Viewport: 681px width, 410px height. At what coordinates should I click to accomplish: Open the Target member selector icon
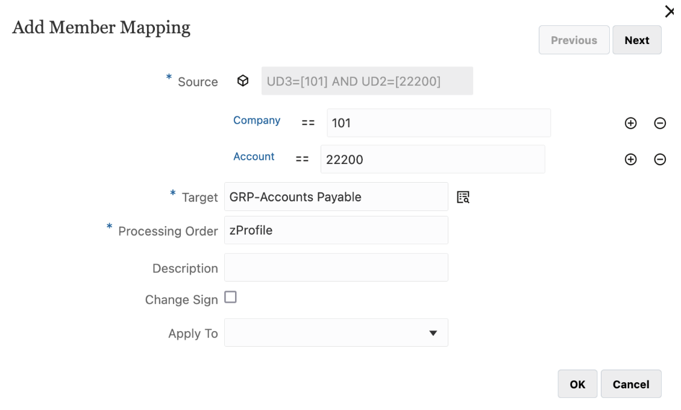click(463, 197)
